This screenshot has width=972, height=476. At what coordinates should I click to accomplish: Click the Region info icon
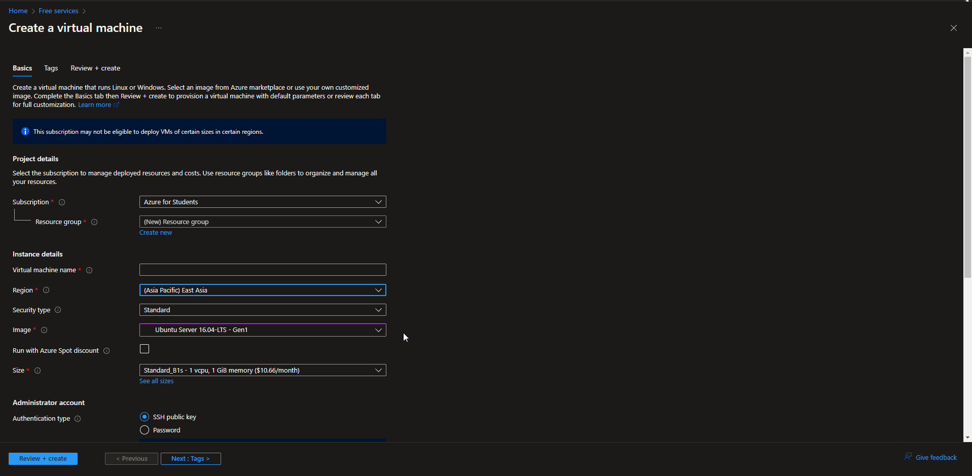pyautogui.click(x=46, y=290)
